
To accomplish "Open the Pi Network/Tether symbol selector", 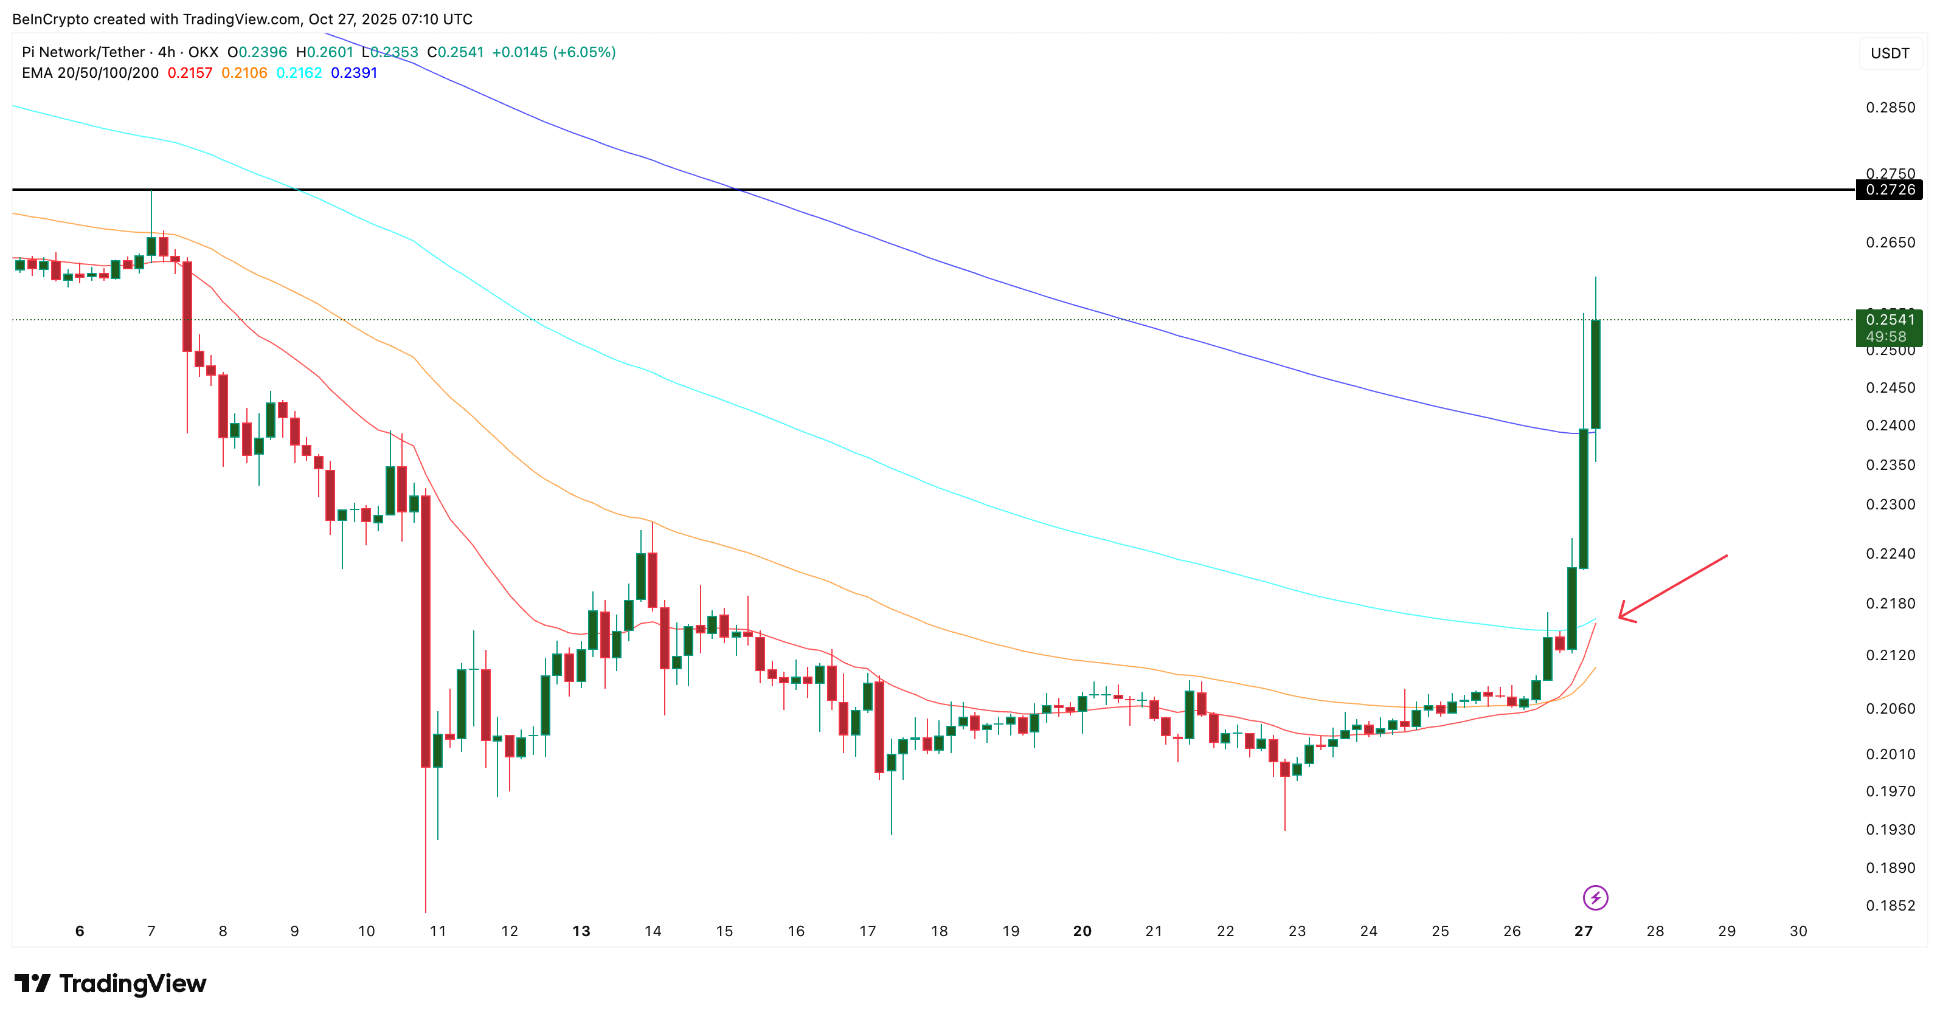I will 83,52.
